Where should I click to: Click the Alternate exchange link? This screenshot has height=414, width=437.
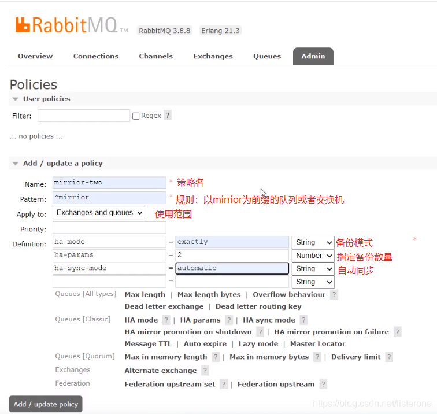[161, 371]
